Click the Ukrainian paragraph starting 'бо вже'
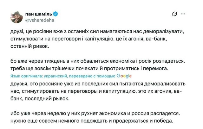 [95, 64]
